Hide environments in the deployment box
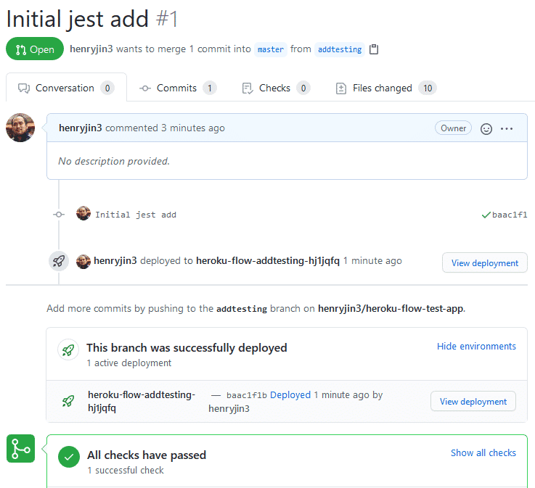 point(476,347)
